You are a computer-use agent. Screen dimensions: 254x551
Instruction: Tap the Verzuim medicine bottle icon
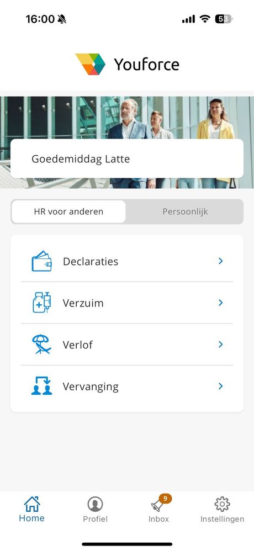click(x=41, y=303)
